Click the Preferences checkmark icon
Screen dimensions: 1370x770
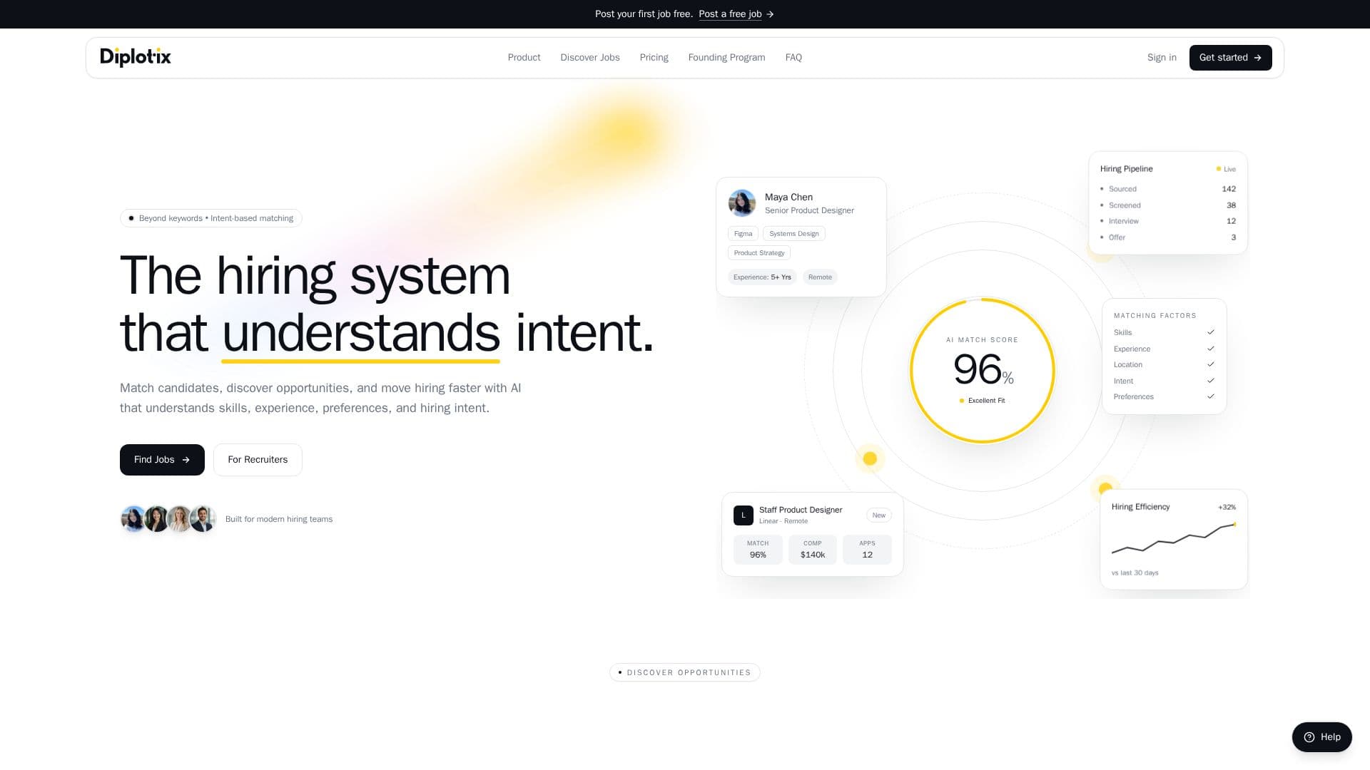(x=1211, y=396)
